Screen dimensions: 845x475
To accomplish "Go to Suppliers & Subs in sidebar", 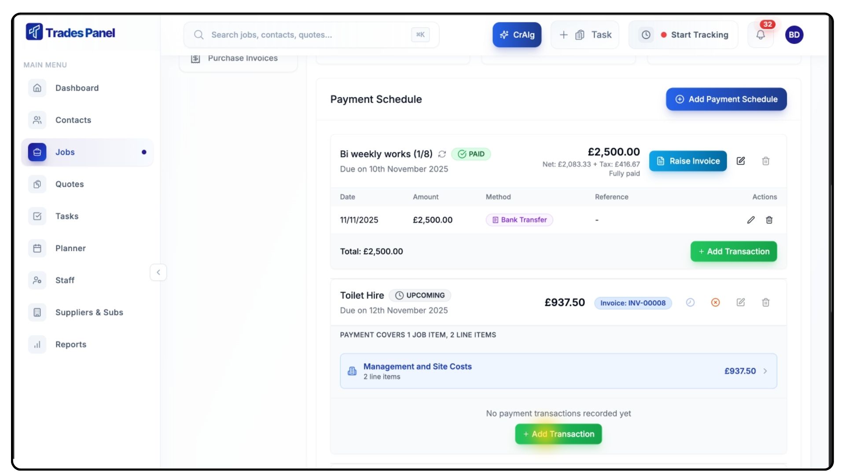I will pyautogui.click(x=89, y=312).
